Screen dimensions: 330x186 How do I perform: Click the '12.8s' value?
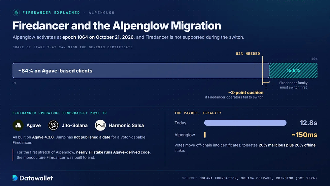(x=309, y=123)
